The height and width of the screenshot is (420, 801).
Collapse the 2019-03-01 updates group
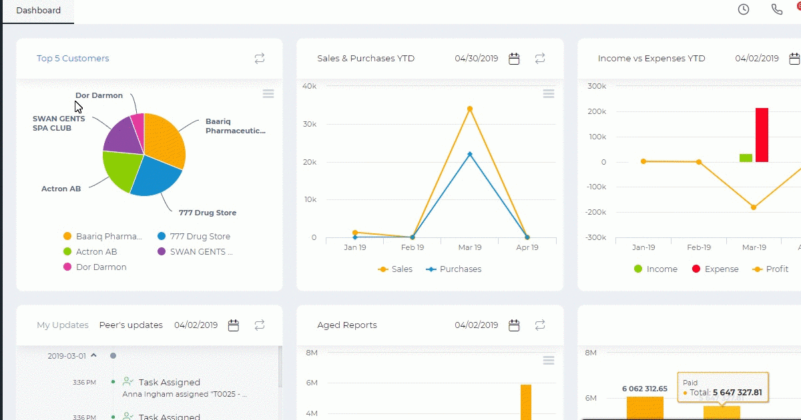(x=93, y=355)
